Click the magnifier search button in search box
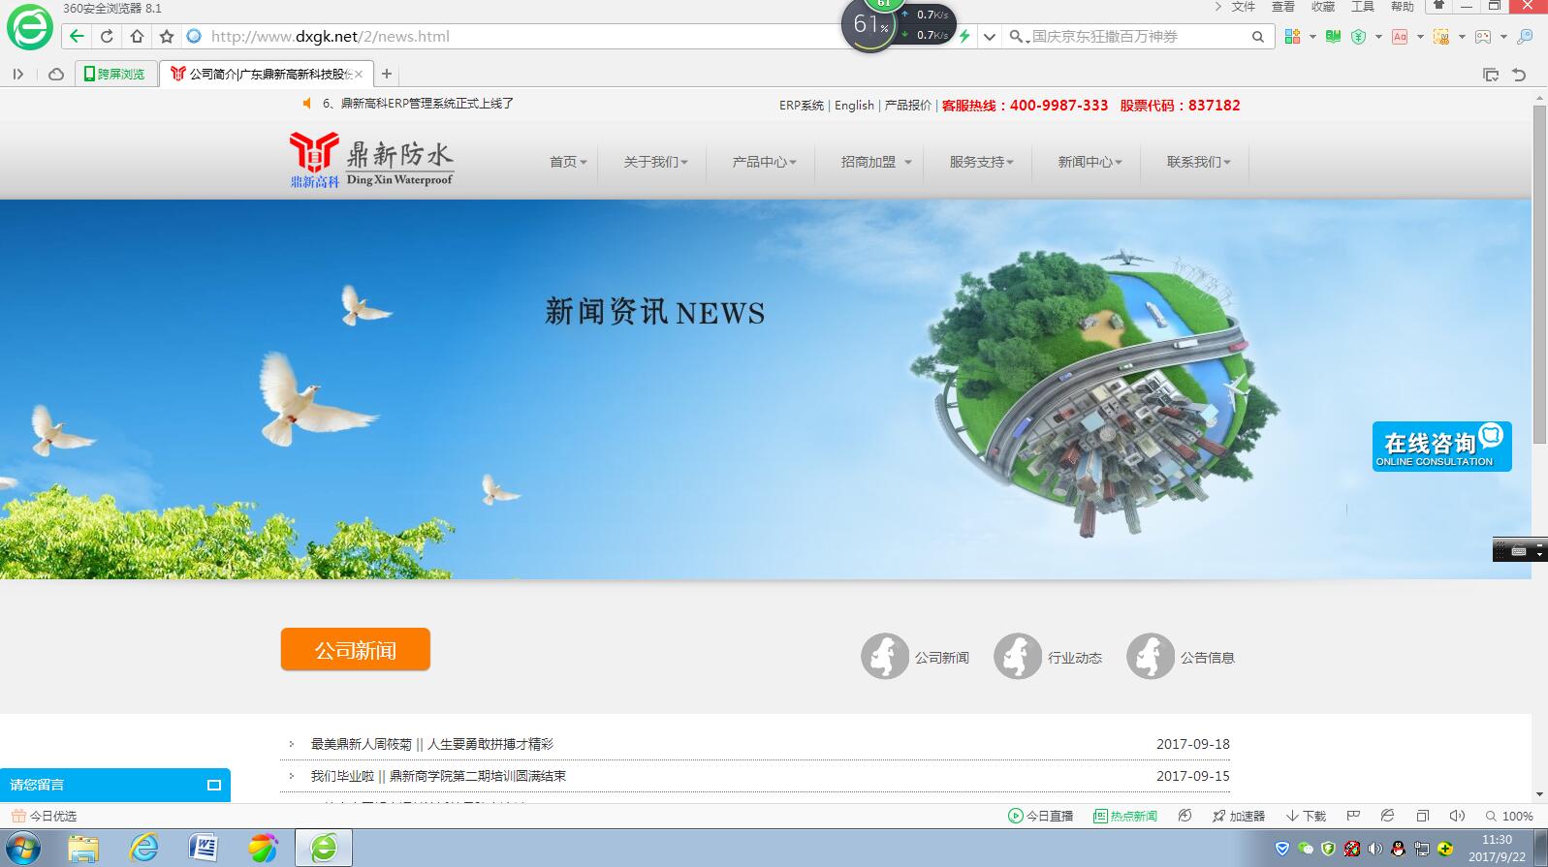The width and height of the screenshot is (1548, 867). tap(1257, 37)
